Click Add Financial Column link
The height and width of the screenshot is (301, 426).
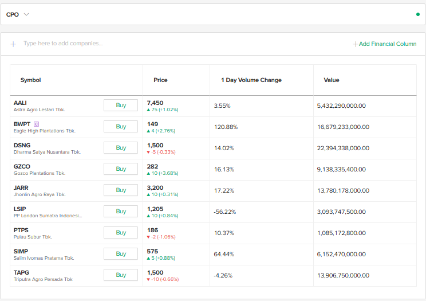(x=385, y=44)
